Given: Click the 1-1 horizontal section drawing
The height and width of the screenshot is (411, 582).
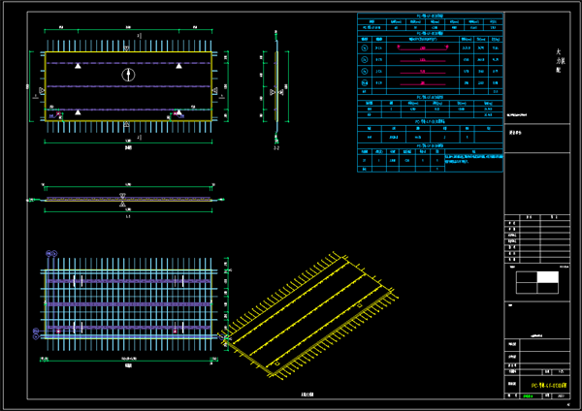Looking at the screenshot, I should point(126,200).
